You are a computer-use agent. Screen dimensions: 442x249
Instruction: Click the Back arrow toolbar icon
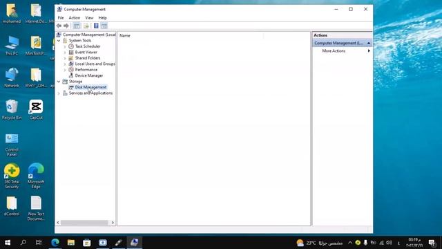59,26
